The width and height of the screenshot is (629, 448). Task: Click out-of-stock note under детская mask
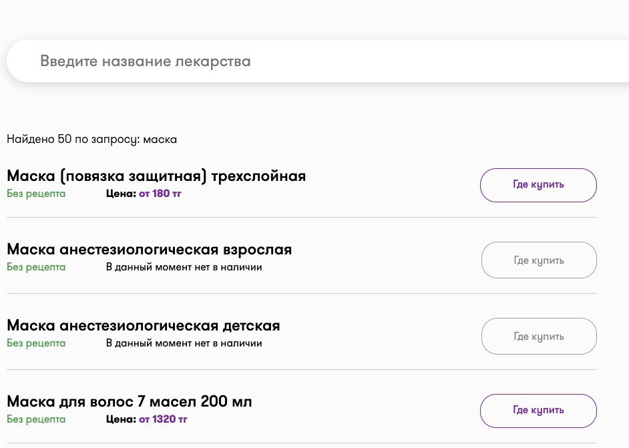click(184, 343)
